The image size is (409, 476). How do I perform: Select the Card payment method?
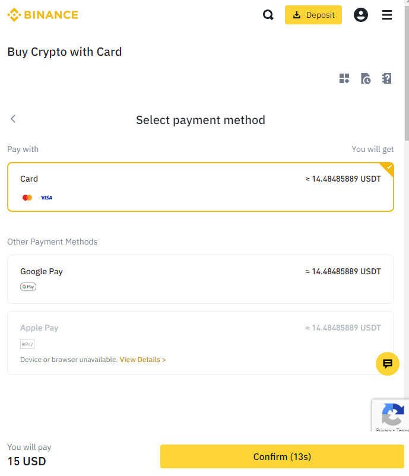click(x=200, y=187)
